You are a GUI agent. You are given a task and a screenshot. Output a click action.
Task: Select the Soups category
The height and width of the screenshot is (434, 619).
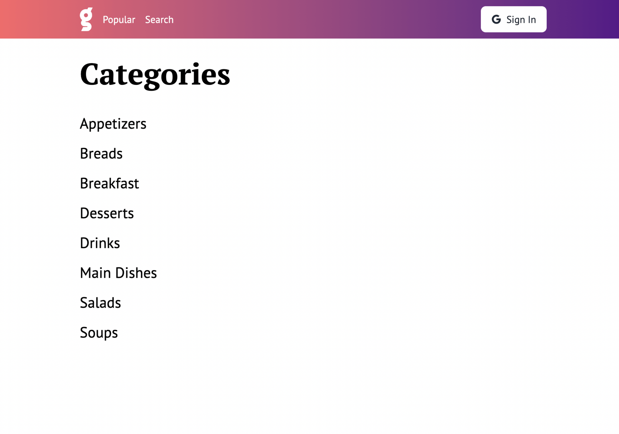pyautogui.click(x=99, y=332)
